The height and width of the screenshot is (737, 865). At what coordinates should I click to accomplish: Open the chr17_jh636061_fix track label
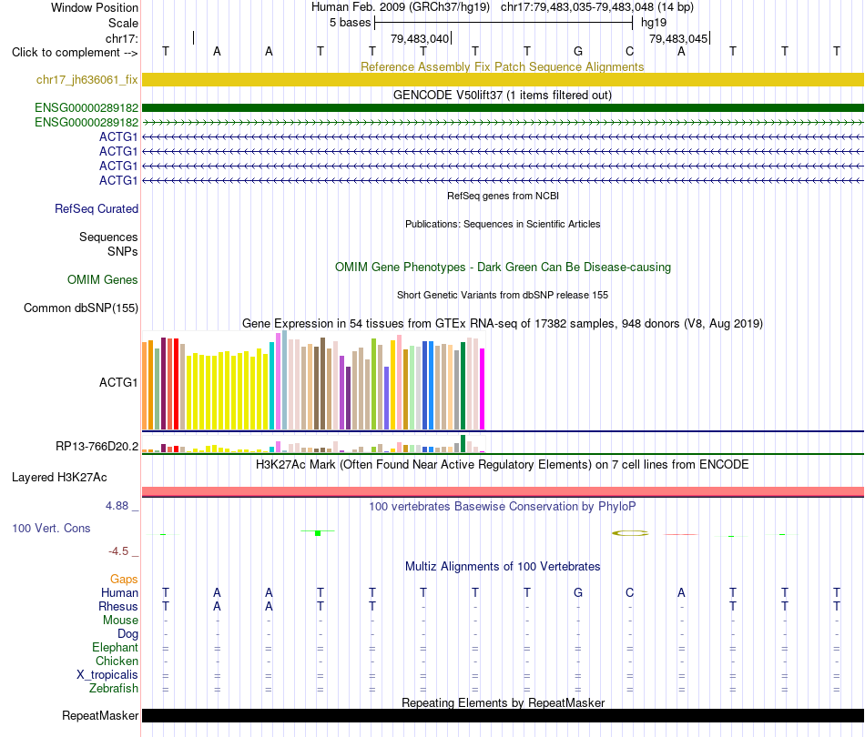pos(87,79)
